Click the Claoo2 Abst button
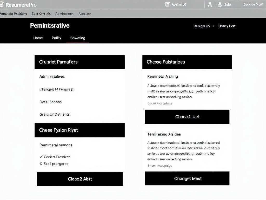 tap(80, 179)
